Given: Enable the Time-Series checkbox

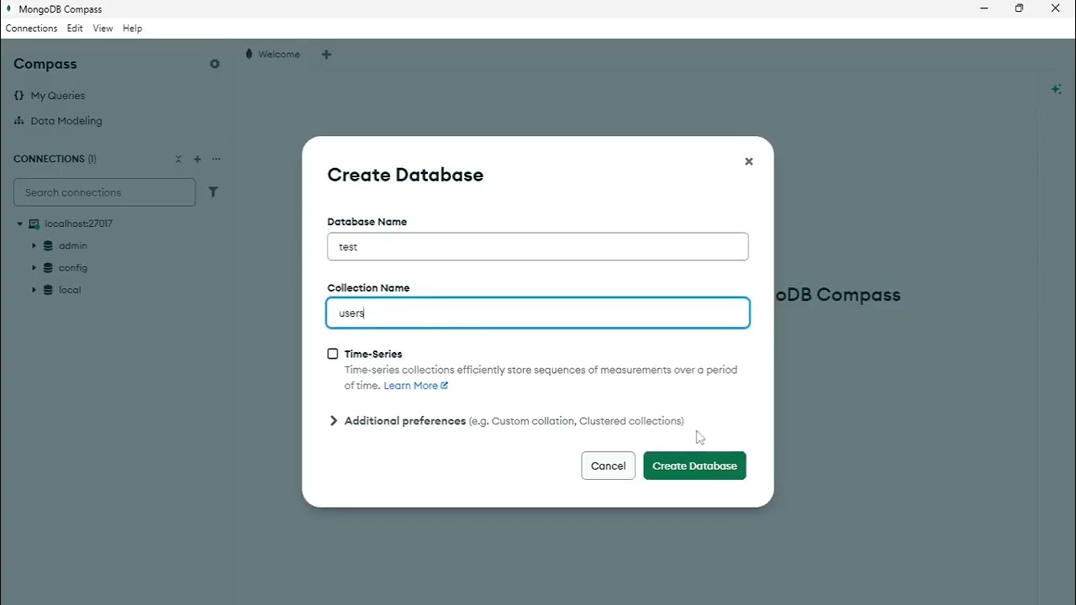Looking at the screenshot, I should click(x=333, y=354).
